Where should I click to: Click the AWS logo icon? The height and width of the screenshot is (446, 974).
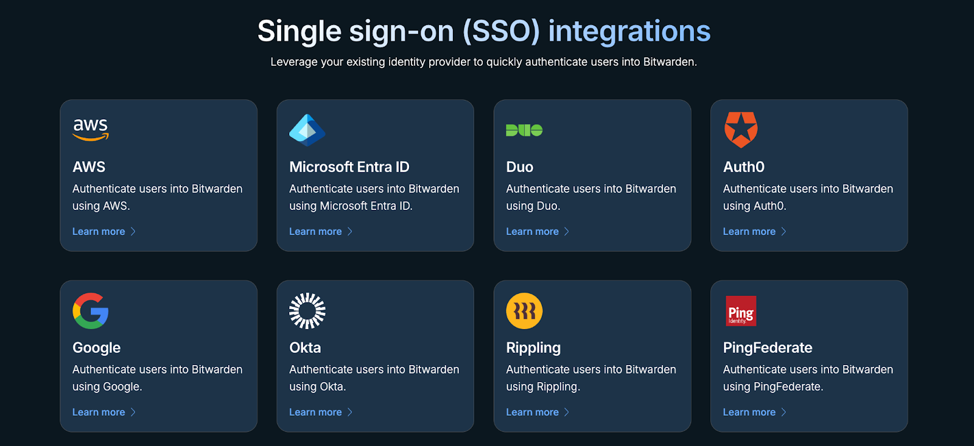click(x=91, y=128)
